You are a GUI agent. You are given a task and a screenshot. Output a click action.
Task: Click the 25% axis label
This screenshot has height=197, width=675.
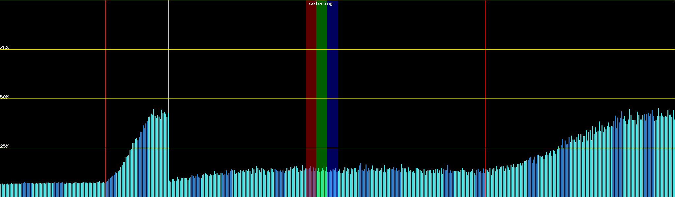point(4,146)
